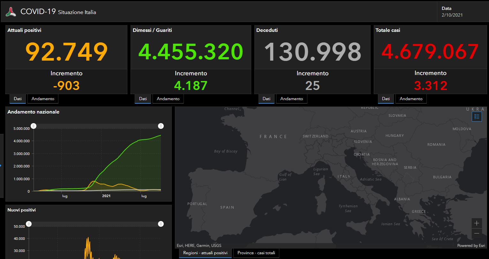Viewport: 489px width, 259px height.
Task: Click left range handle of Andamento nazionale chart
Action: tap(34, 126)
